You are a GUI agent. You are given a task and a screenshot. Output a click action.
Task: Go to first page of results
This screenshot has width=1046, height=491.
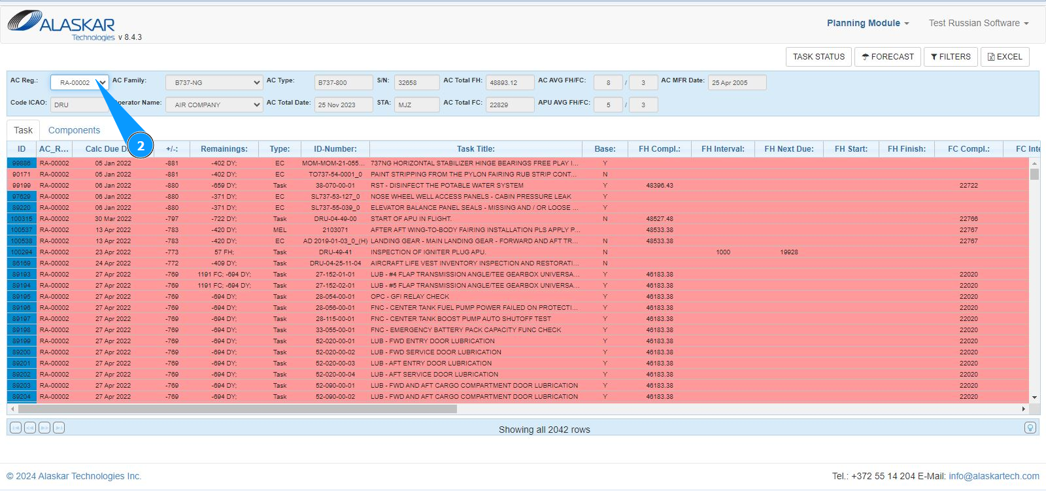(16, 428)
